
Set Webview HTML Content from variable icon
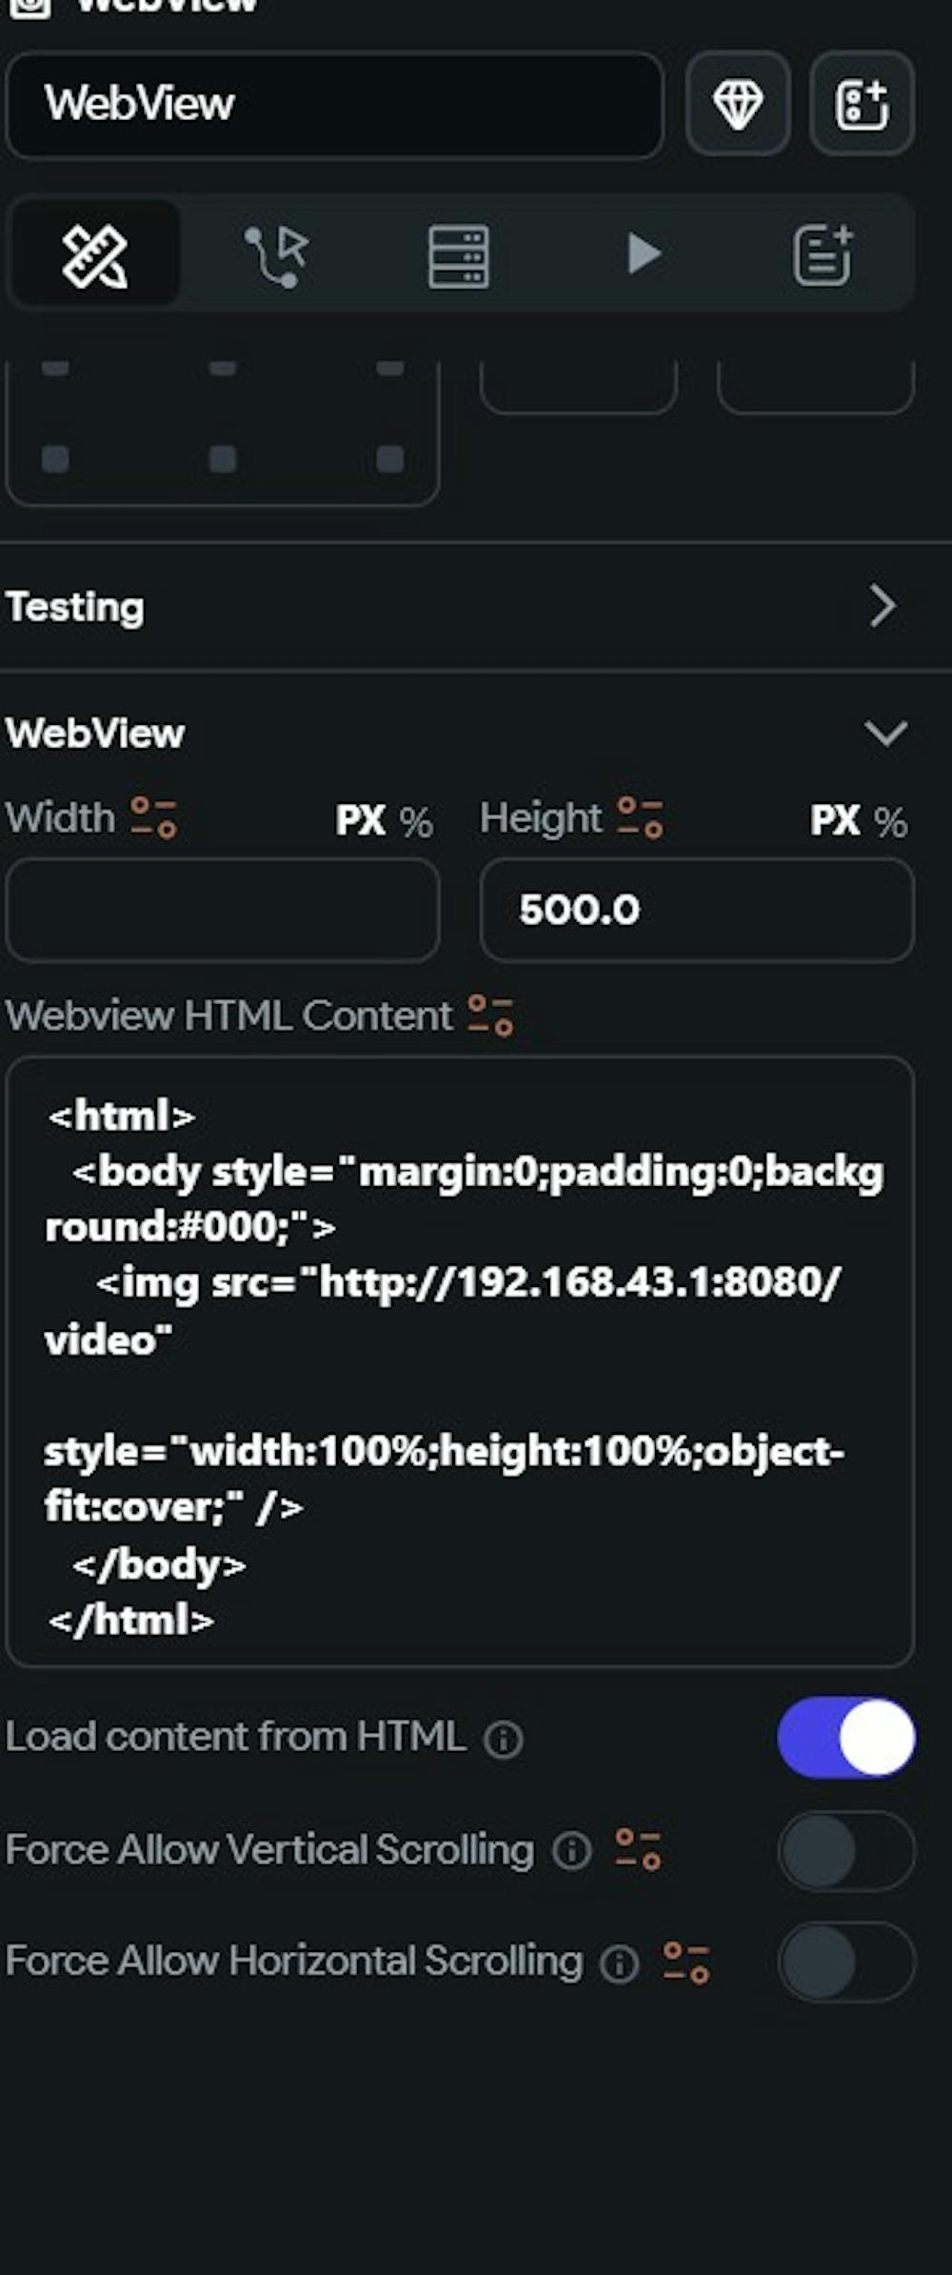click(x=490, y=1016)
